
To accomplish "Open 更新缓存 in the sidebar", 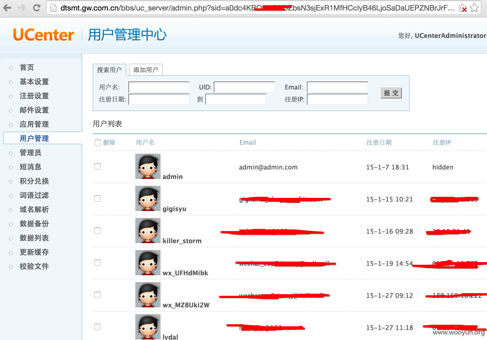I will pyautogui.click(x=34, y=252).
